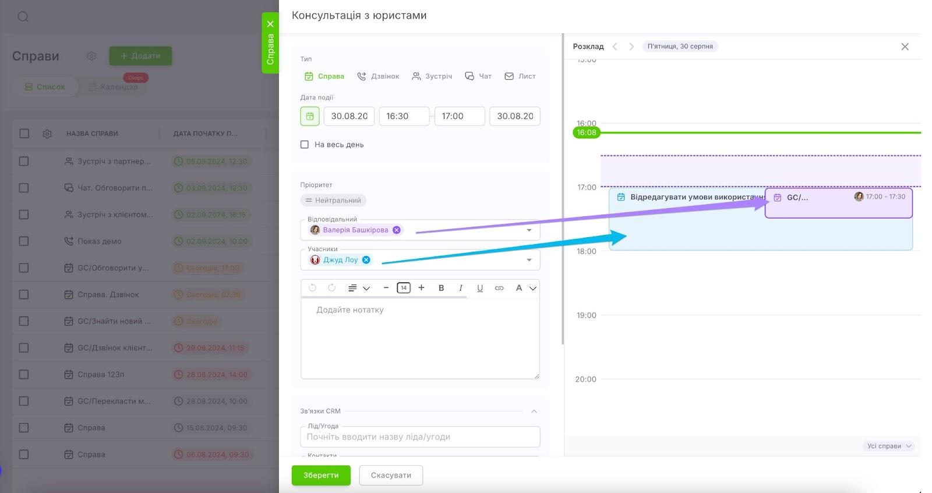Open the text color picker
932x493 pixels.
[524, 288]
